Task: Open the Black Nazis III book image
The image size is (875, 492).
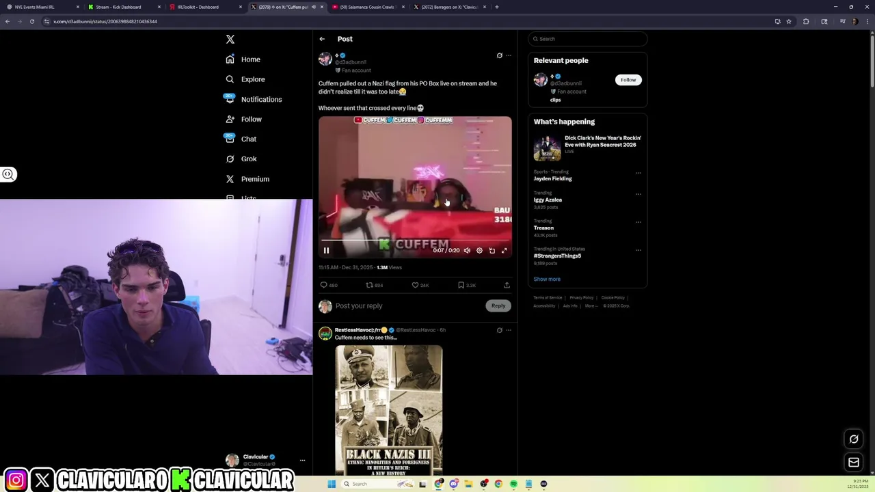Action: (389, 410)
